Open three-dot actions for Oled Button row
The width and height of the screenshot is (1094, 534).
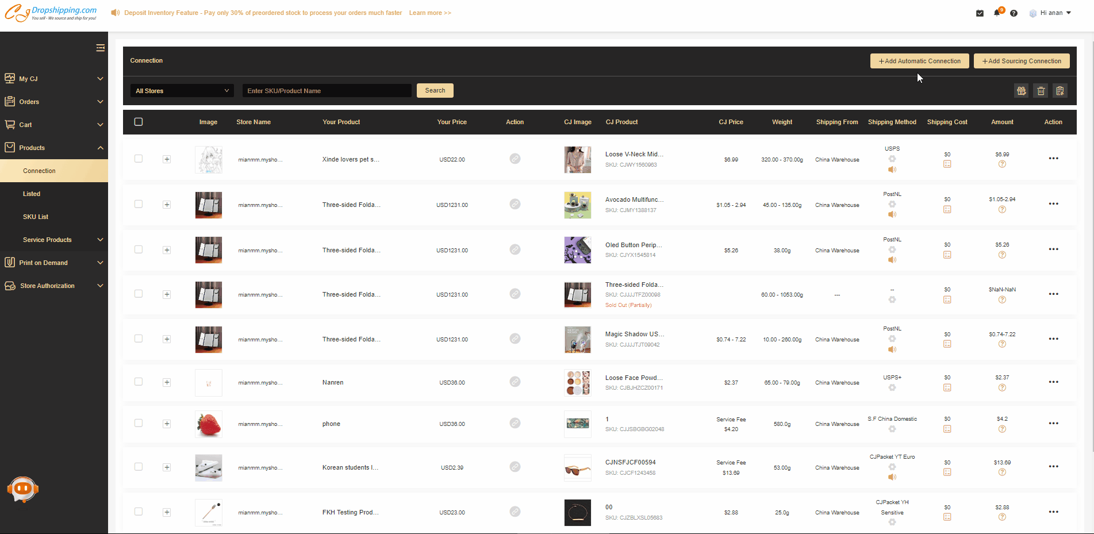pos(1053,249)
